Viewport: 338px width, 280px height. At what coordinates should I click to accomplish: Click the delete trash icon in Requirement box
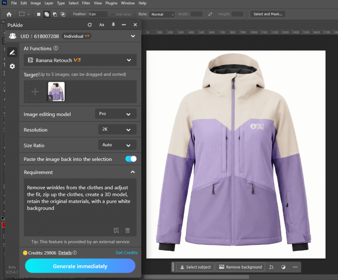tap(127, 231)
